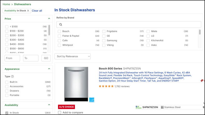The height and width of the screenshot is (115, 205).
Task: Select the Viking brand checkbox
Action: click(104, 45)
